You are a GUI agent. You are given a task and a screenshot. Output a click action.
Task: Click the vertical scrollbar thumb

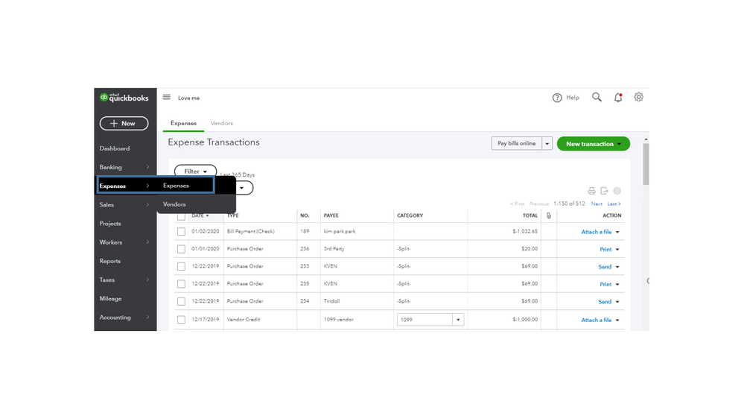click(646, 164)
